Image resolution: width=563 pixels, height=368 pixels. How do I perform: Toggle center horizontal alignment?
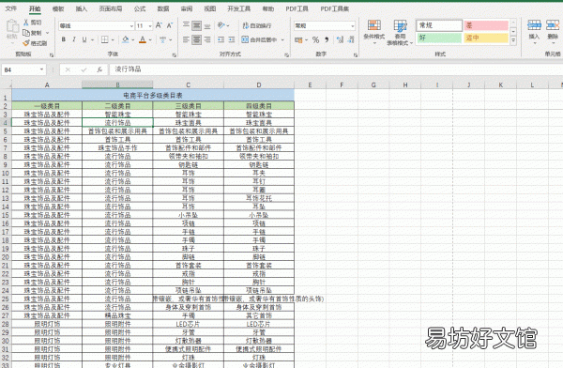click(197, 39)
